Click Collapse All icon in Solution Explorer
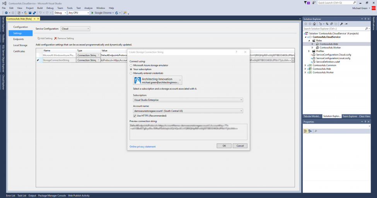This screenshot has width=377, height=198. [331, 24]
